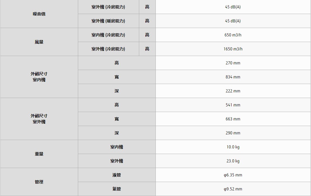The width and height of the screenshot is (311, 196).
Task: Select the 834 mm width value
Action: [x=233, y=77]
